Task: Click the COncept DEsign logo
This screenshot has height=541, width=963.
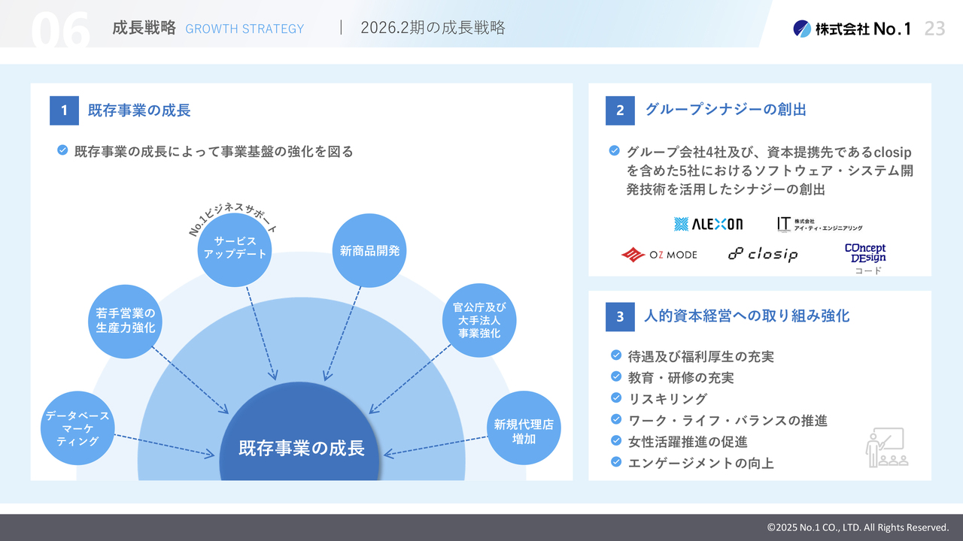Action: (x=865, y=252)
